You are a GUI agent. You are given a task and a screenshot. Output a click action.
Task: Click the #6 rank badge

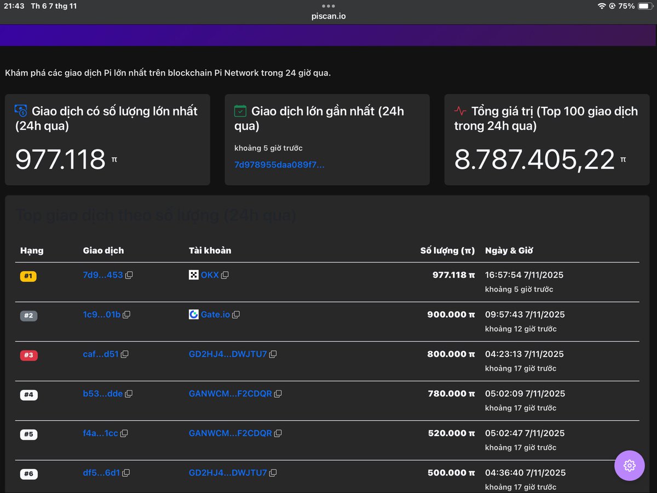pos(28,474)
